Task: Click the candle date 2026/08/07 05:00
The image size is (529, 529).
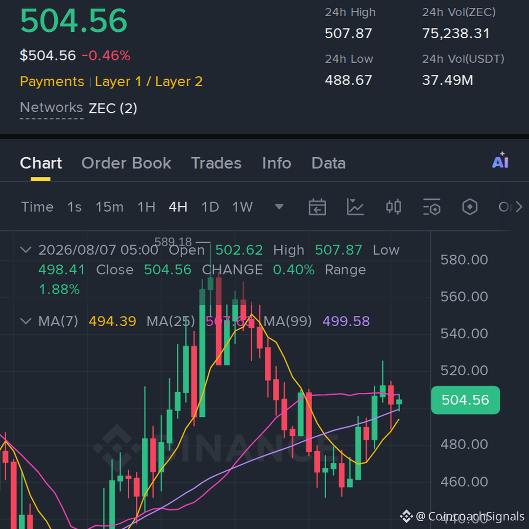Action: 98,250
